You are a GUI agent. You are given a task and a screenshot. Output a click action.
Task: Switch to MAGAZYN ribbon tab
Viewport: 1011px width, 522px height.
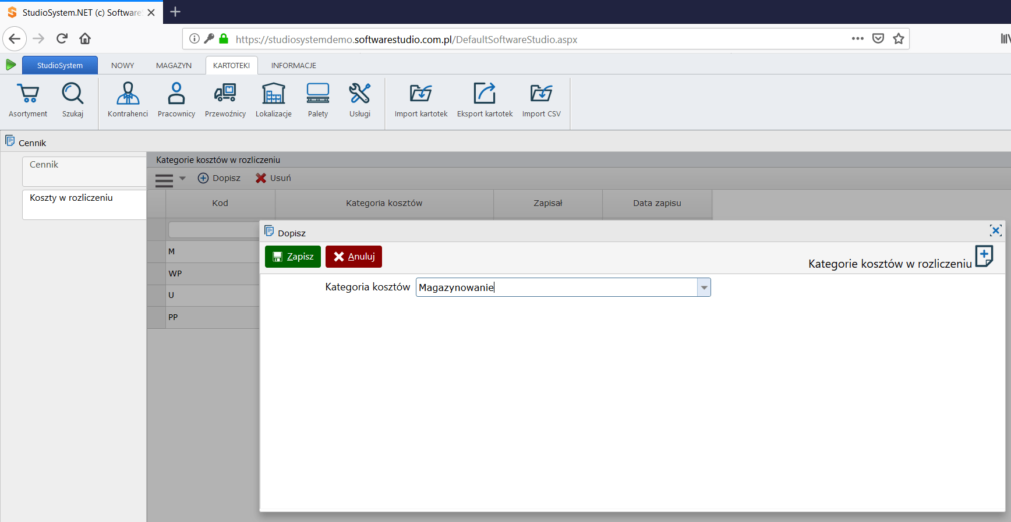coord(174,65)
